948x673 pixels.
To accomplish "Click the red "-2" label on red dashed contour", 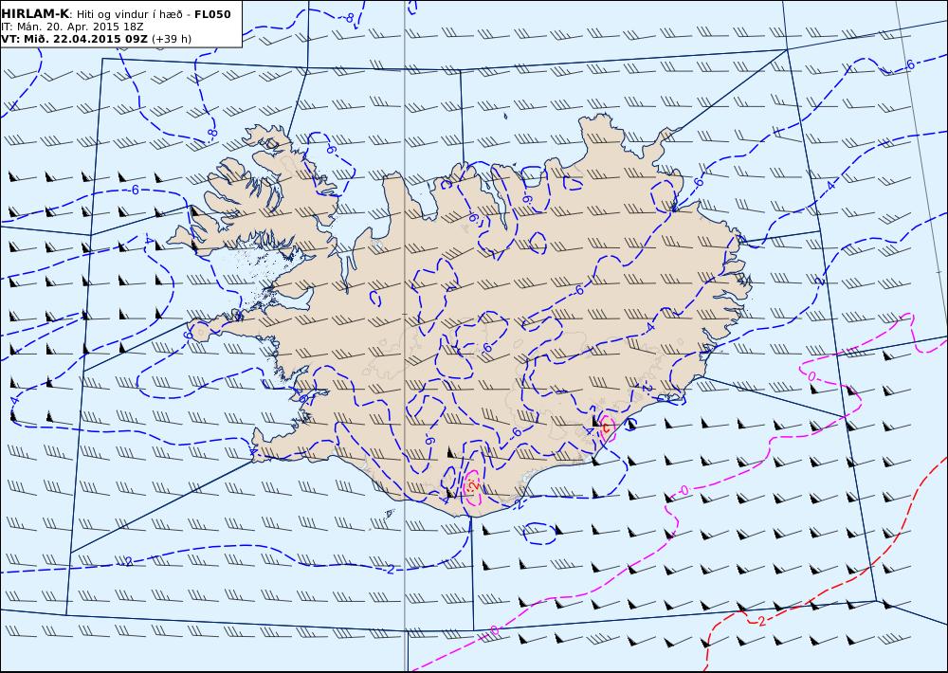I will 760,621.
